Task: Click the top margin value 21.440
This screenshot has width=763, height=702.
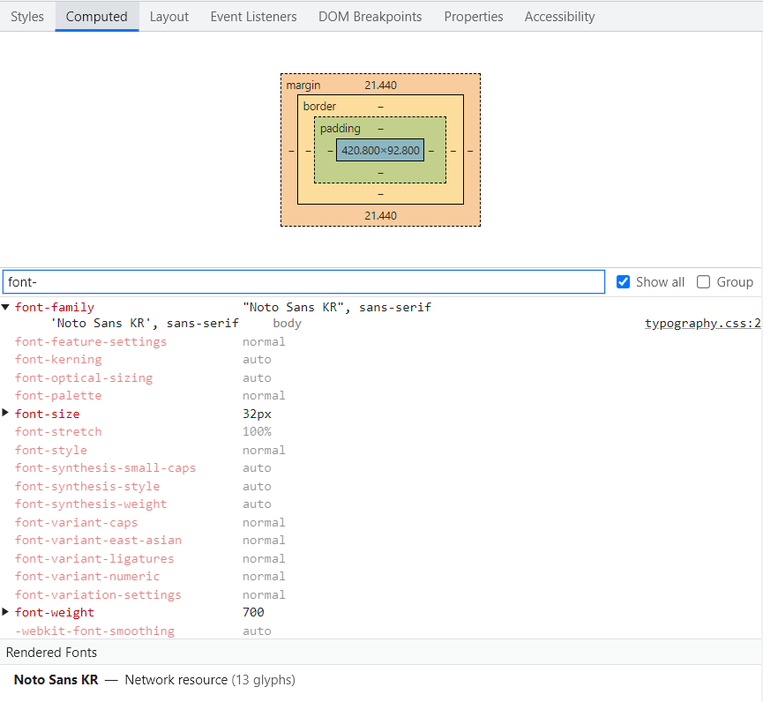Action: click(380, 86)
